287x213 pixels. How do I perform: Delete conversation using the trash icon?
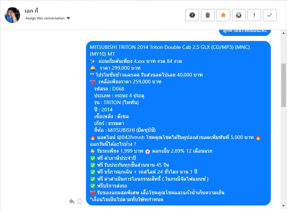(x=208, y=15)
